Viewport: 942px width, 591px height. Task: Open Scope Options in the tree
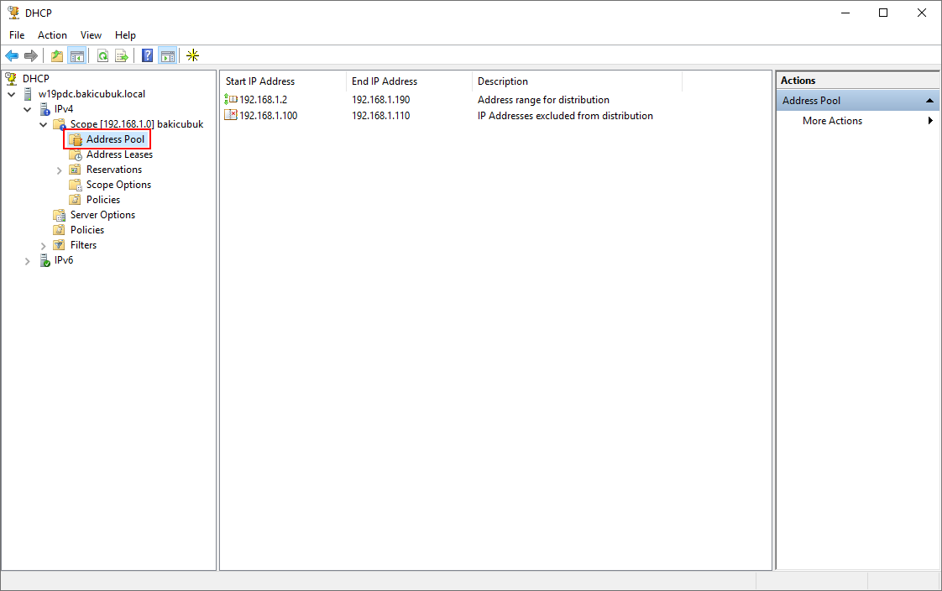119,185
